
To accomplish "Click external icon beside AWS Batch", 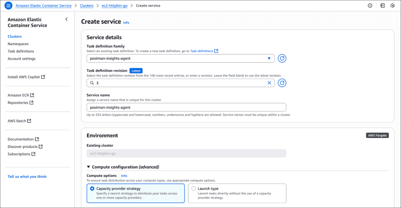I will coord(29,121).
